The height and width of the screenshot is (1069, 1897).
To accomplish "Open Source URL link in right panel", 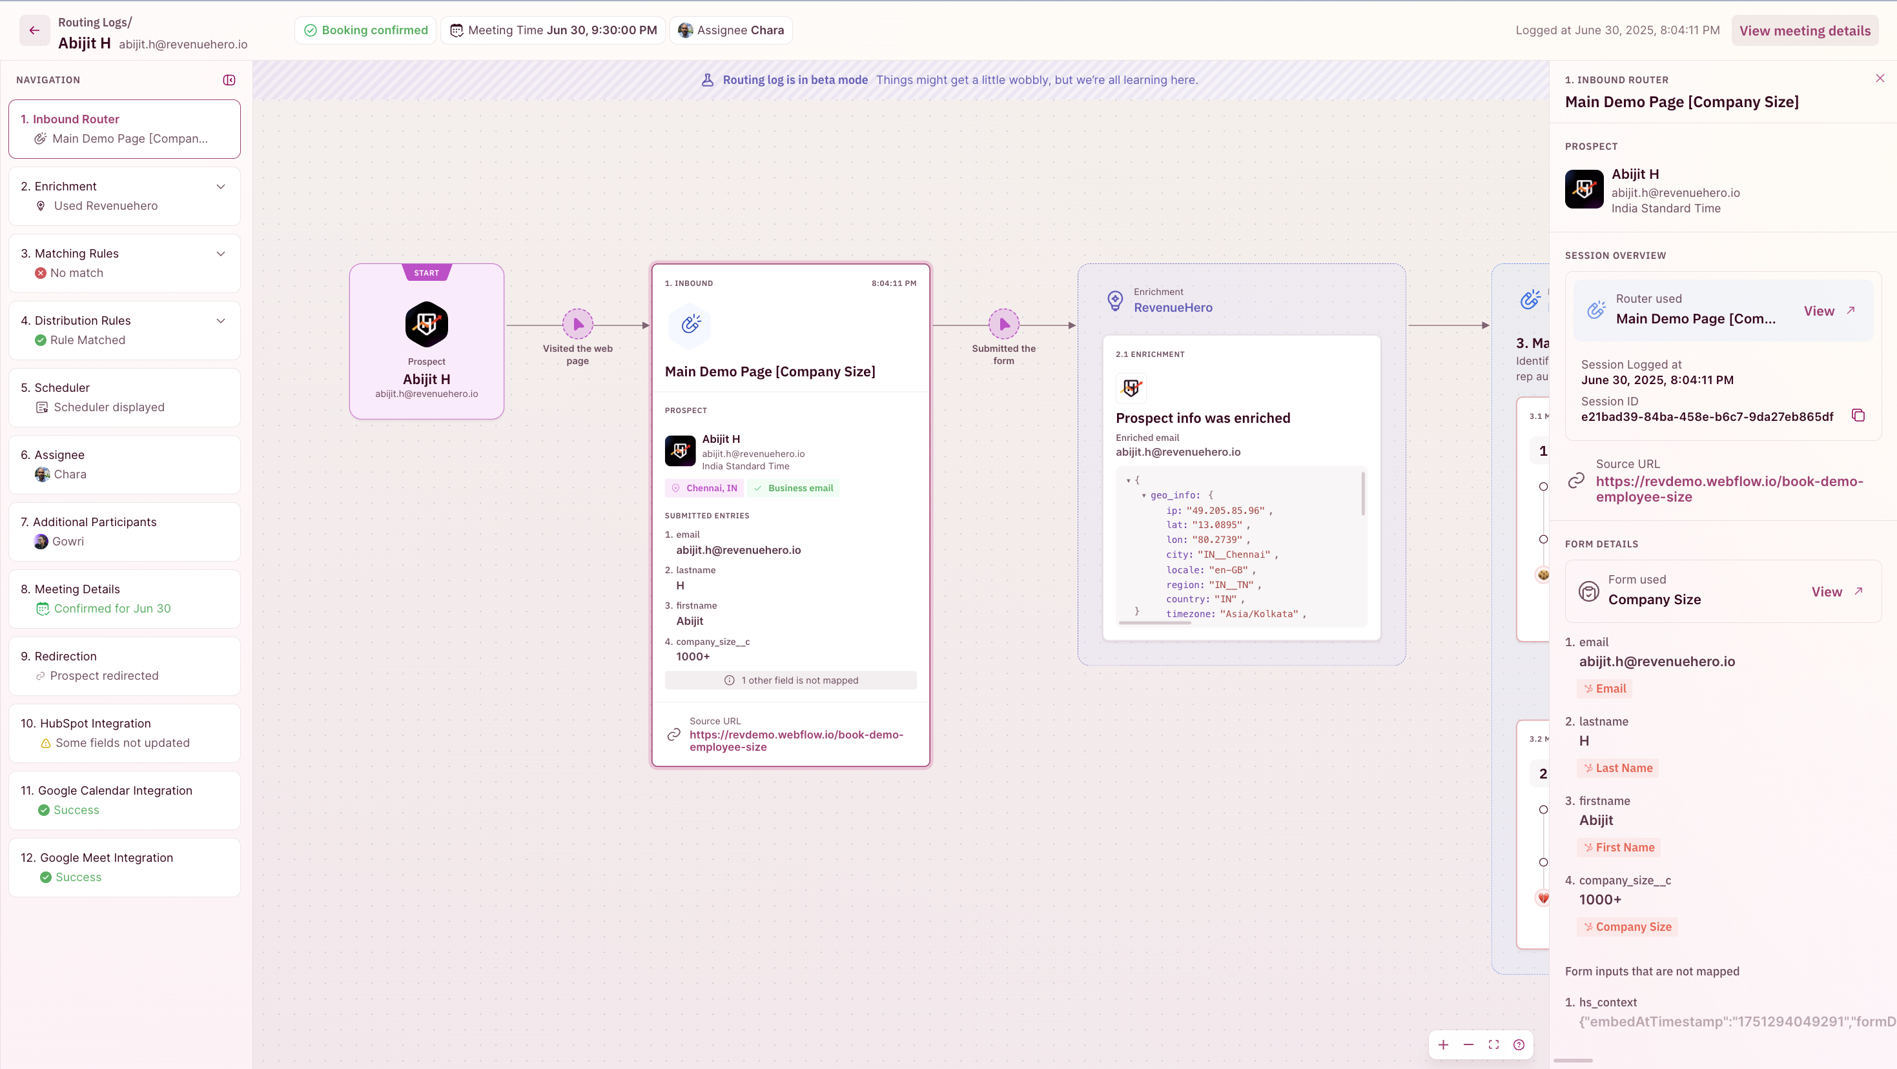I will point(1729,489).
